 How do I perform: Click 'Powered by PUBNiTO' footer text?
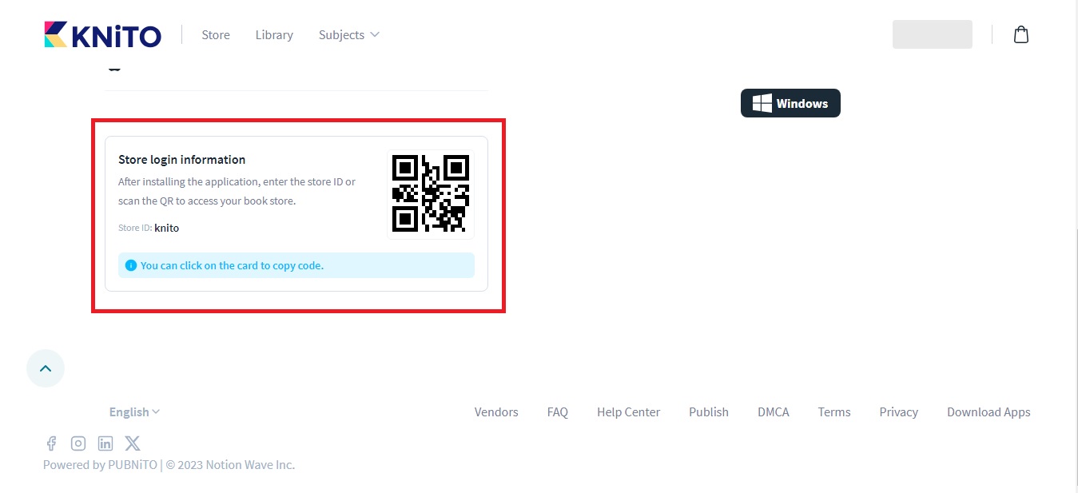(x=100, y=465)
